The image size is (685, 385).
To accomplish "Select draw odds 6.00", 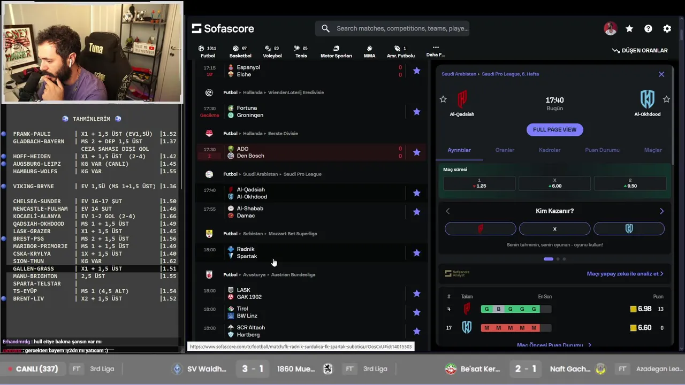I will pos(554,183).
